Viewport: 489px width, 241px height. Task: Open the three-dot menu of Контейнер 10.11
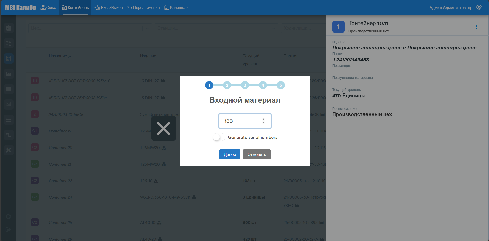[476, 27]
